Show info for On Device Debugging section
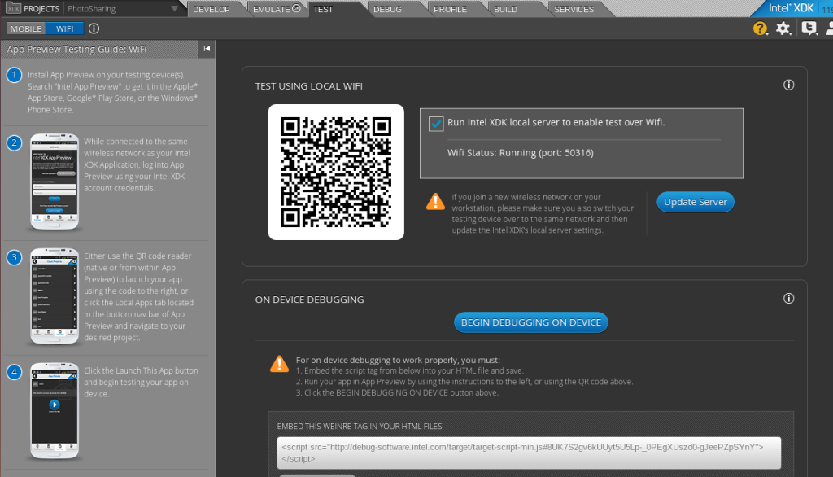This screenshot has height=477, width=833. (788, 299)
